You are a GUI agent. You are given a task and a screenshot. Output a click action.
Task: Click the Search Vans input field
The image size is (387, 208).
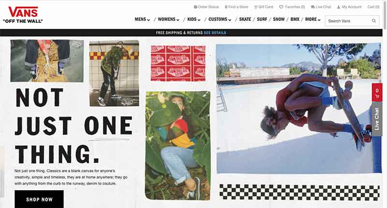(x=349, y=21)
